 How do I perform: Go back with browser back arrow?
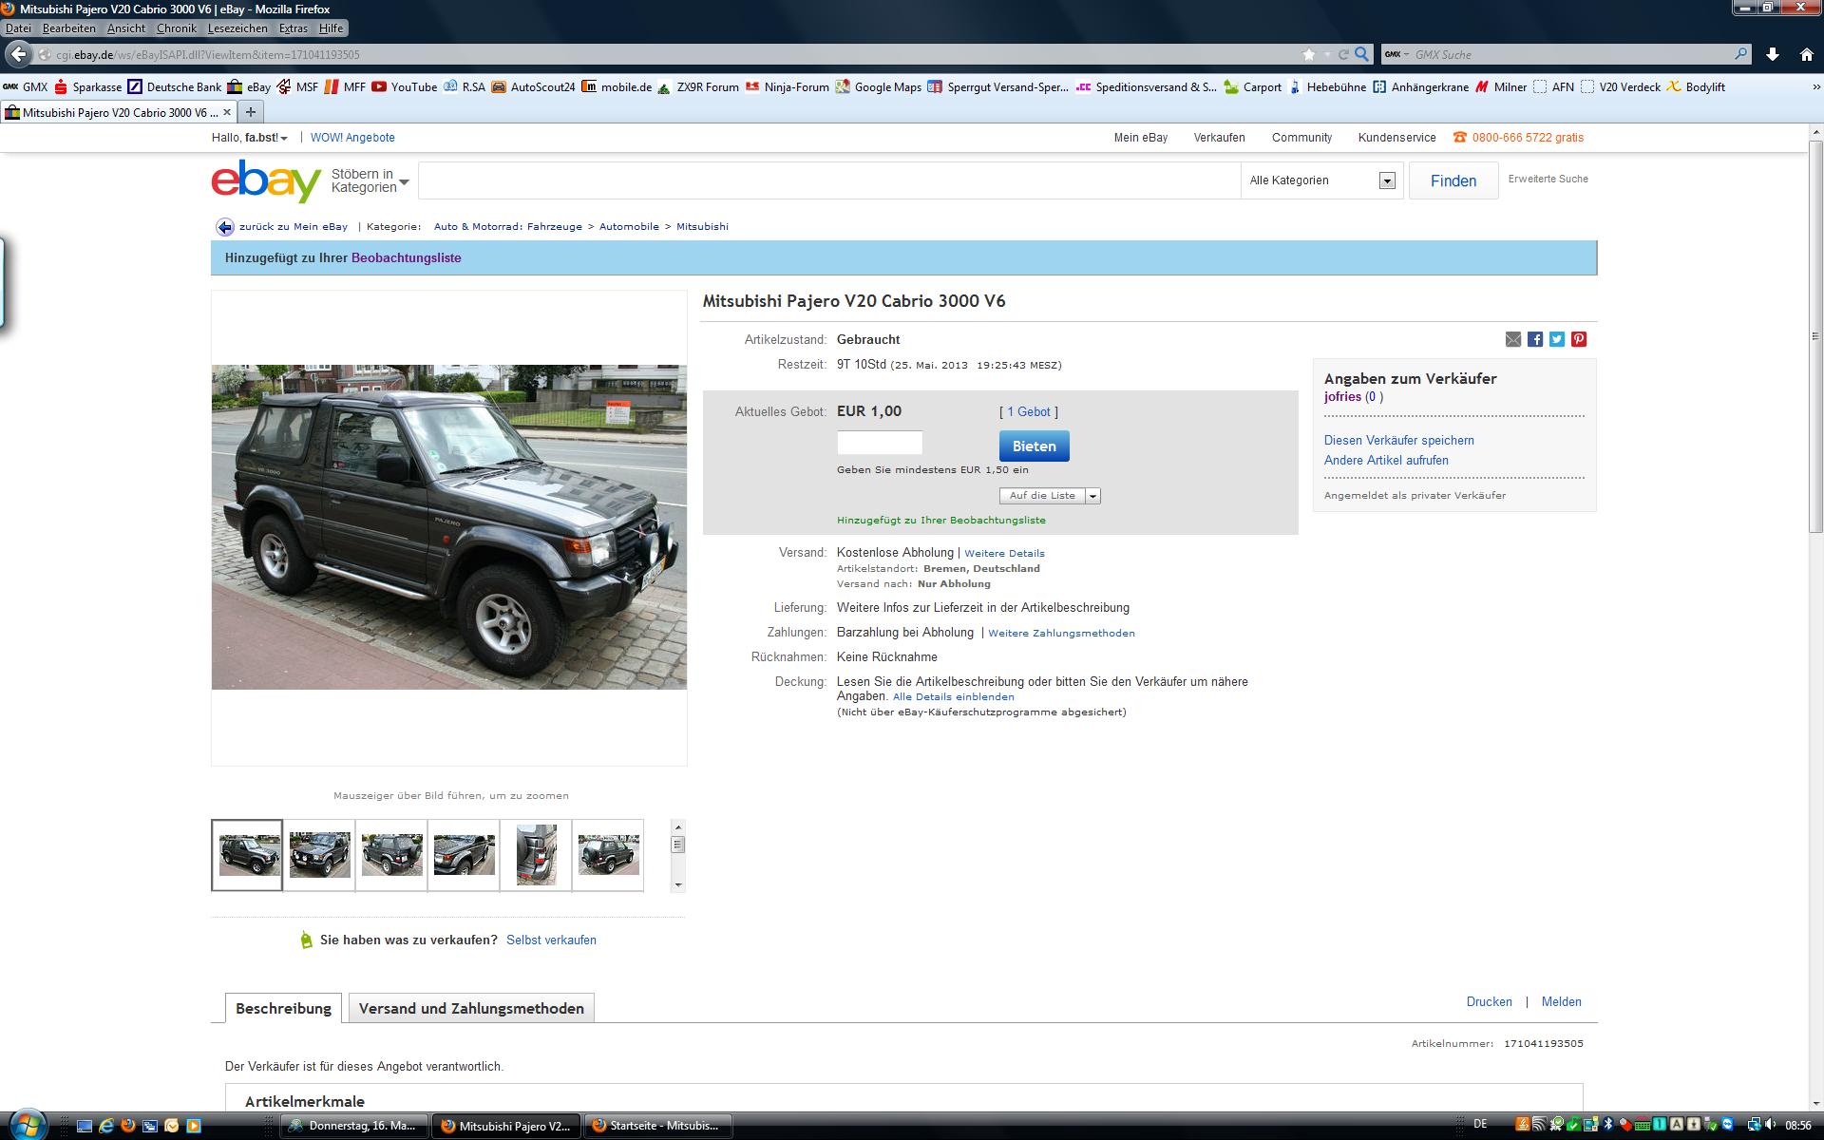[x=18, y=54]
